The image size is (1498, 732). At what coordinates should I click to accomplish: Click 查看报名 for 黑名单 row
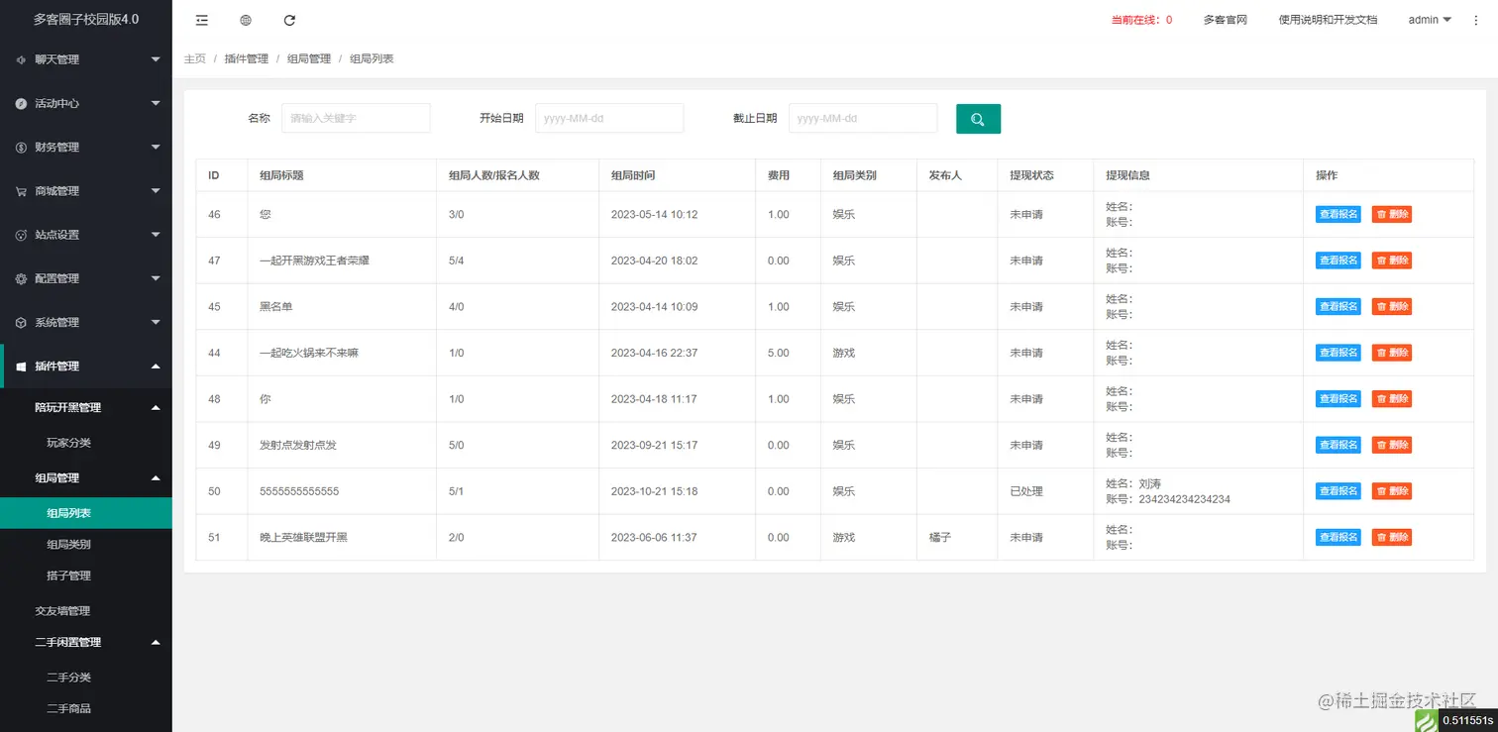1338,306
